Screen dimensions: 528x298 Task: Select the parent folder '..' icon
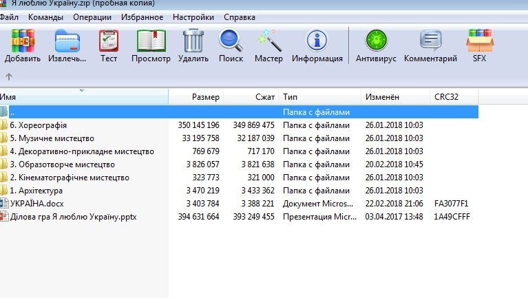[3, 111]
